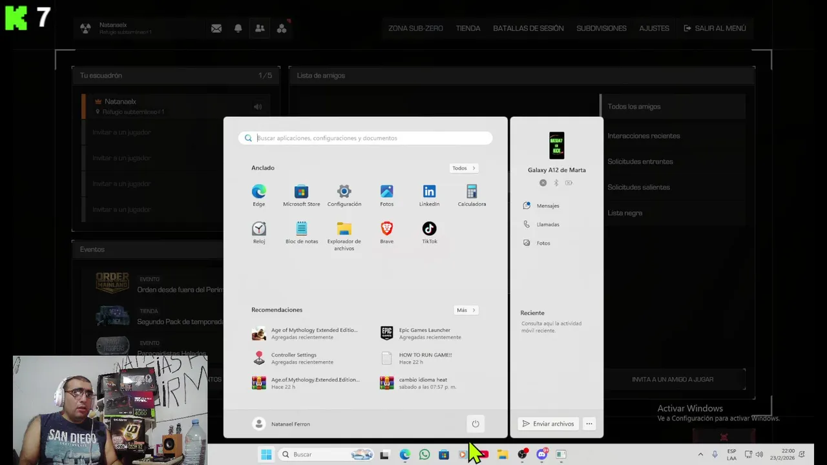Open the Edge pinned app
Viewport: 827px width, 465px height.
258,195
